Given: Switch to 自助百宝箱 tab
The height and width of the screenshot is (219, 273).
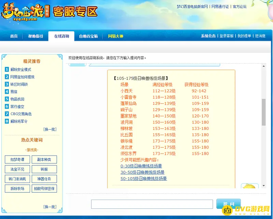Looking at the screenshot, I should tap(88, 36).
